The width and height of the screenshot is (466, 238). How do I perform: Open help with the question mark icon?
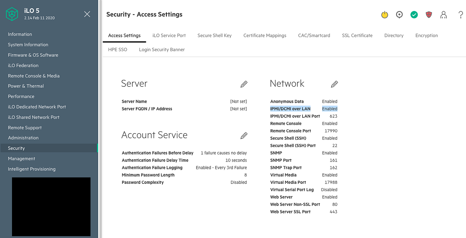pyautogui.click(x=461, y=15)
